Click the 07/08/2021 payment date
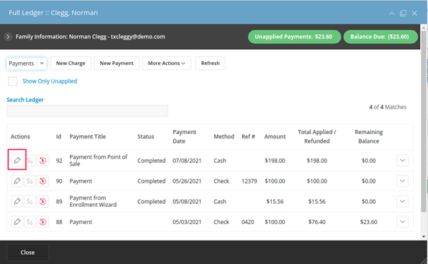Image resolution: width=428 pixels, height=264 pixels. (187, 161)
